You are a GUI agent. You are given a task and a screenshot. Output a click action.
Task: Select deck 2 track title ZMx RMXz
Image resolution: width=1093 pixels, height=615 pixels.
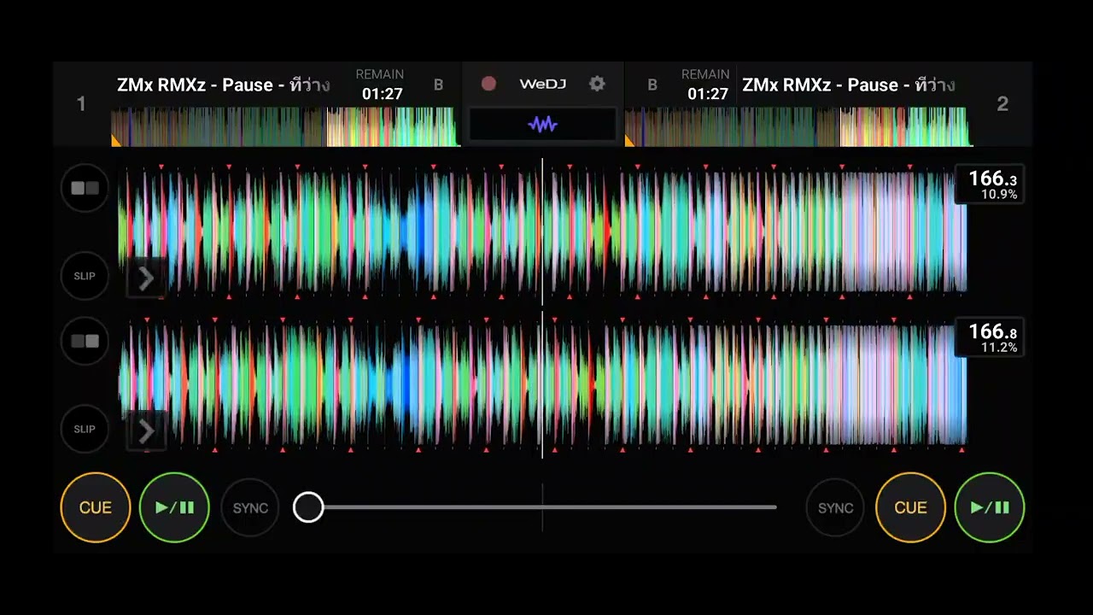[849, 85]
